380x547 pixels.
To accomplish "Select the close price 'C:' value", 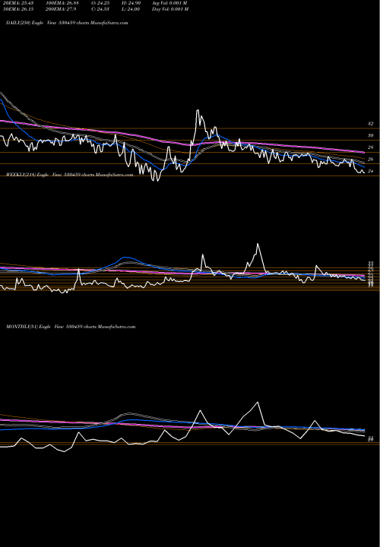I will click(x=100, y=9).
